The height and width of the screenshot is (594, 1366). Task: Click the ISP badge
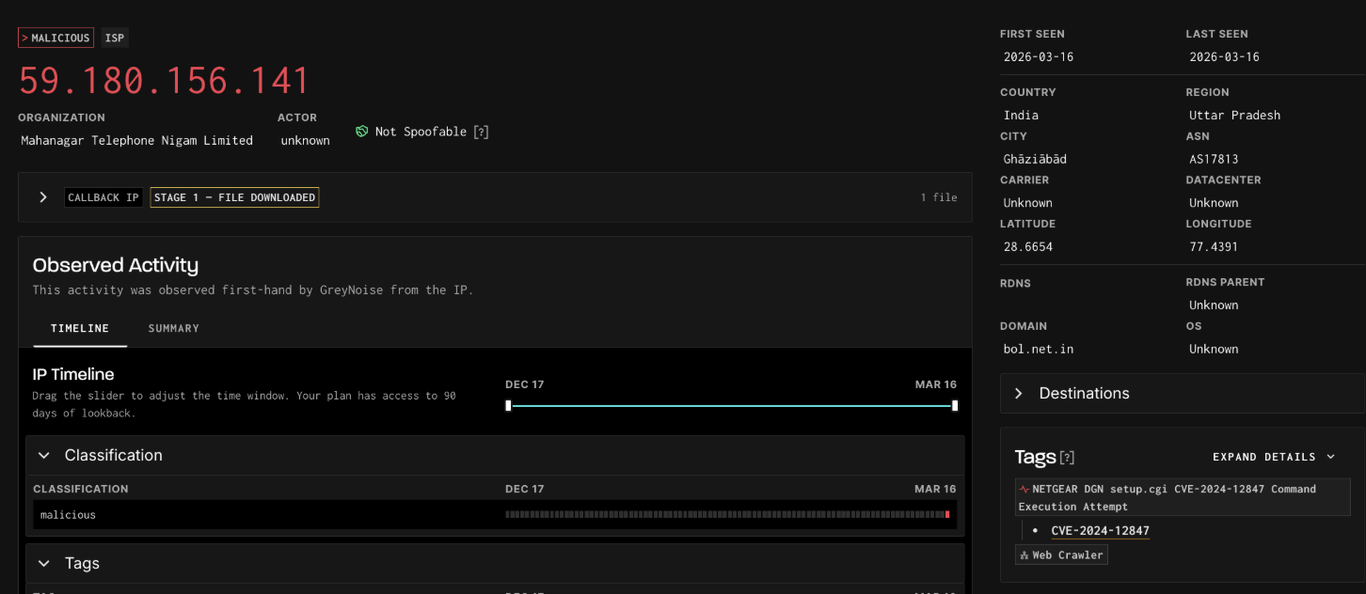click(115, 38)
